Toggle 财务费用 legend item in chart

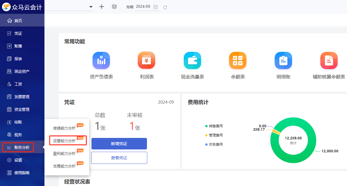tap(214, 145)
